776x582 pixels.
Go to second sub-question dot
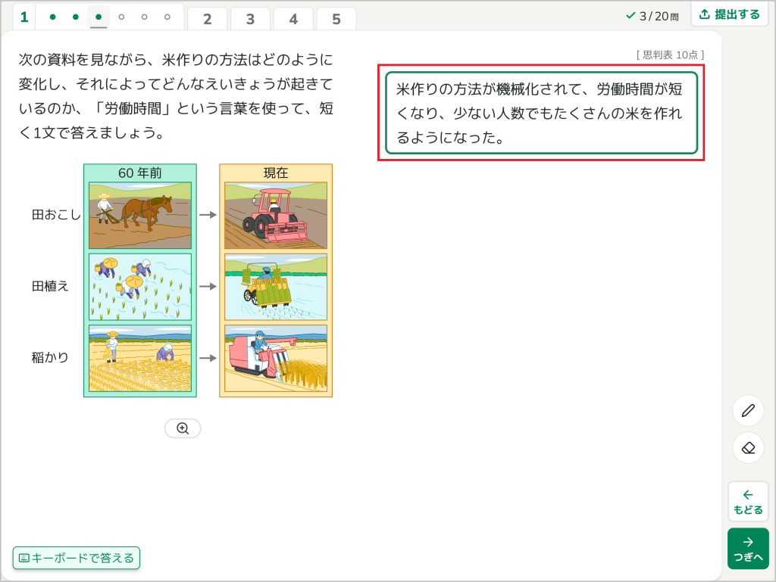76,17
